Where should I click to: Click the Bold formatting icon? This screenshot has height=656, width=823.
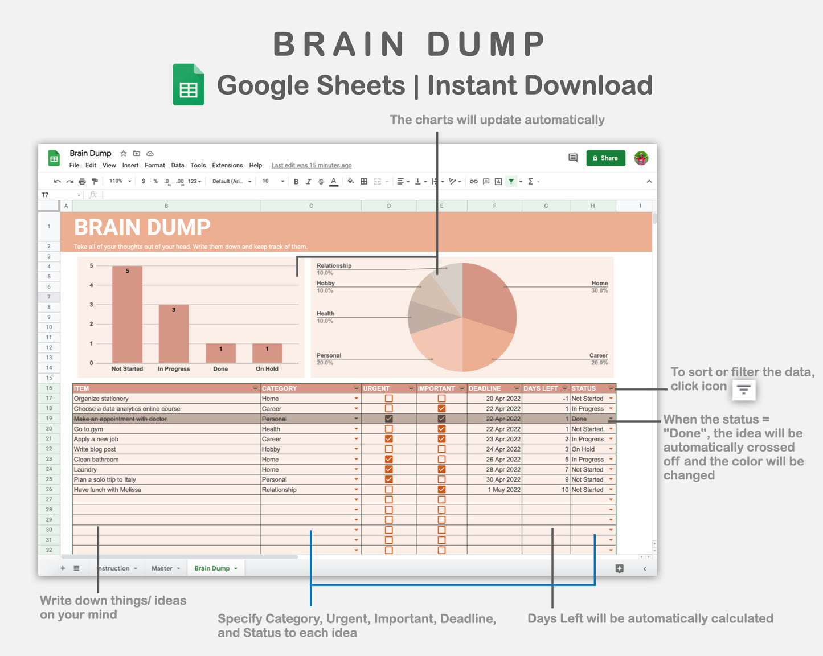click(296, 181)
